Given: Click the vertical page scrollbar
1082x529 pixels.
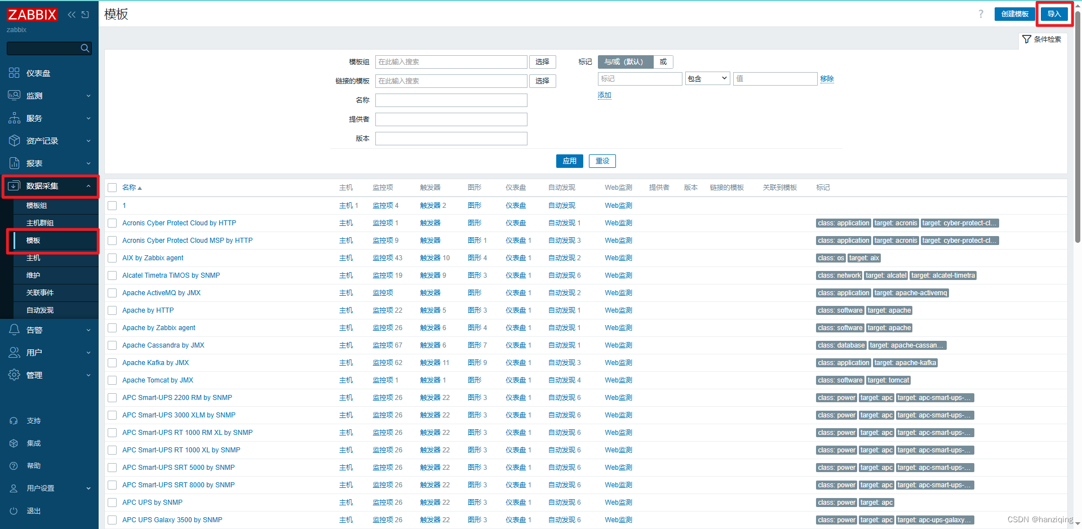Looking at the screenshot, I should point(1077,127).
